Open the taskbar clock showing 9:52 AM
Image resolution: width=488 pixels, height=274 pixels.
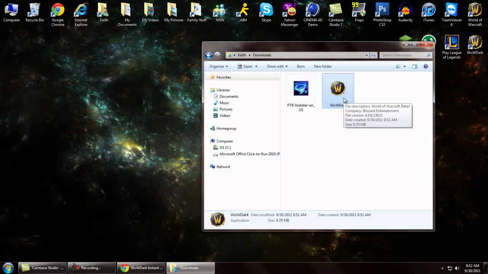pos(472,268)
